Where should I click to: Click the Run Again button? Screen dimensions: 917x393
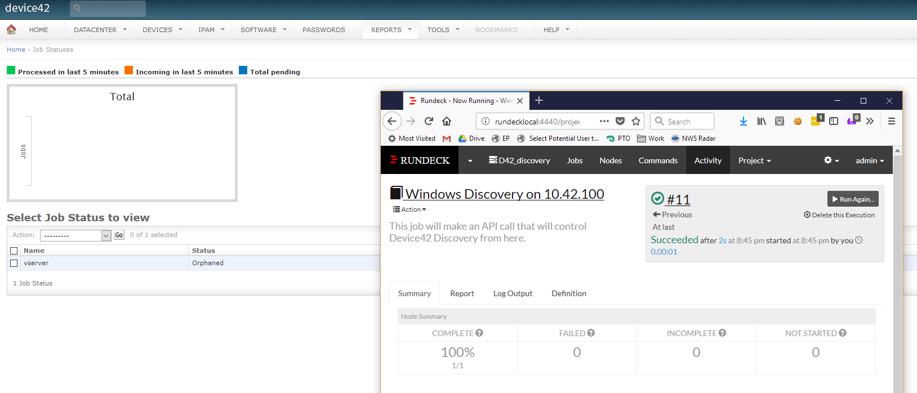pos(853,199)
